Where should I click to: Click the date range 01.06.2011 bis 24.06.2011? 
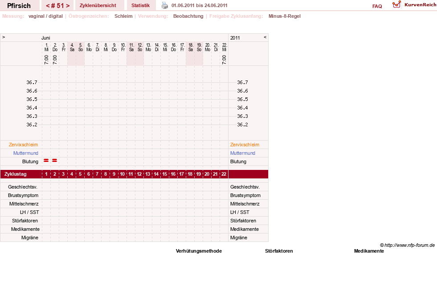coord(199,5)
